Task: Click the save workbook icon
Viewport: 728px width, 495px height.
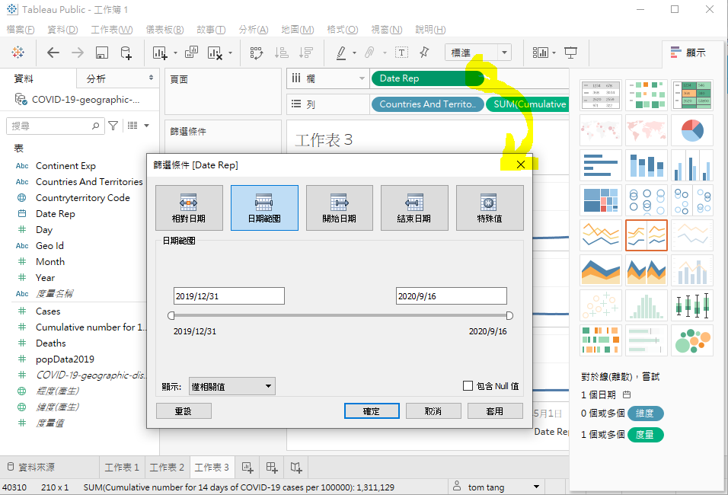Action: [x=102, y=53]
